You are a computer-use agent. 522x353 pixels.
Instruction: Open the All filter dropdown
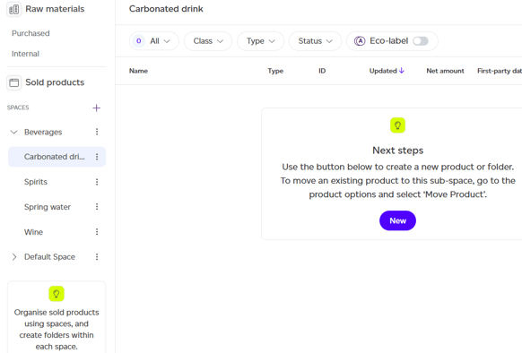pyautogui.click(x=154, y=41)
